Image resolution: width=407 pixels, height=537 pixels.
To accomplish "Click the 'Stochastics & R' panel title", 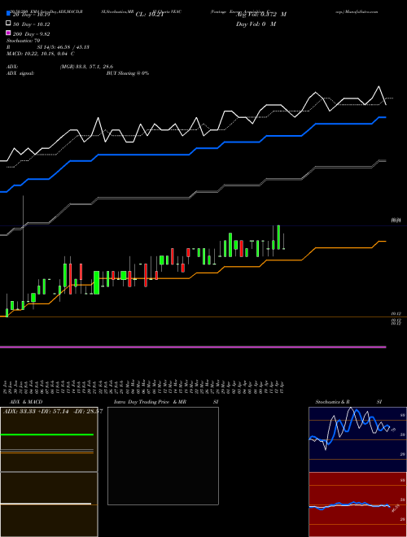I will (332, 402).
